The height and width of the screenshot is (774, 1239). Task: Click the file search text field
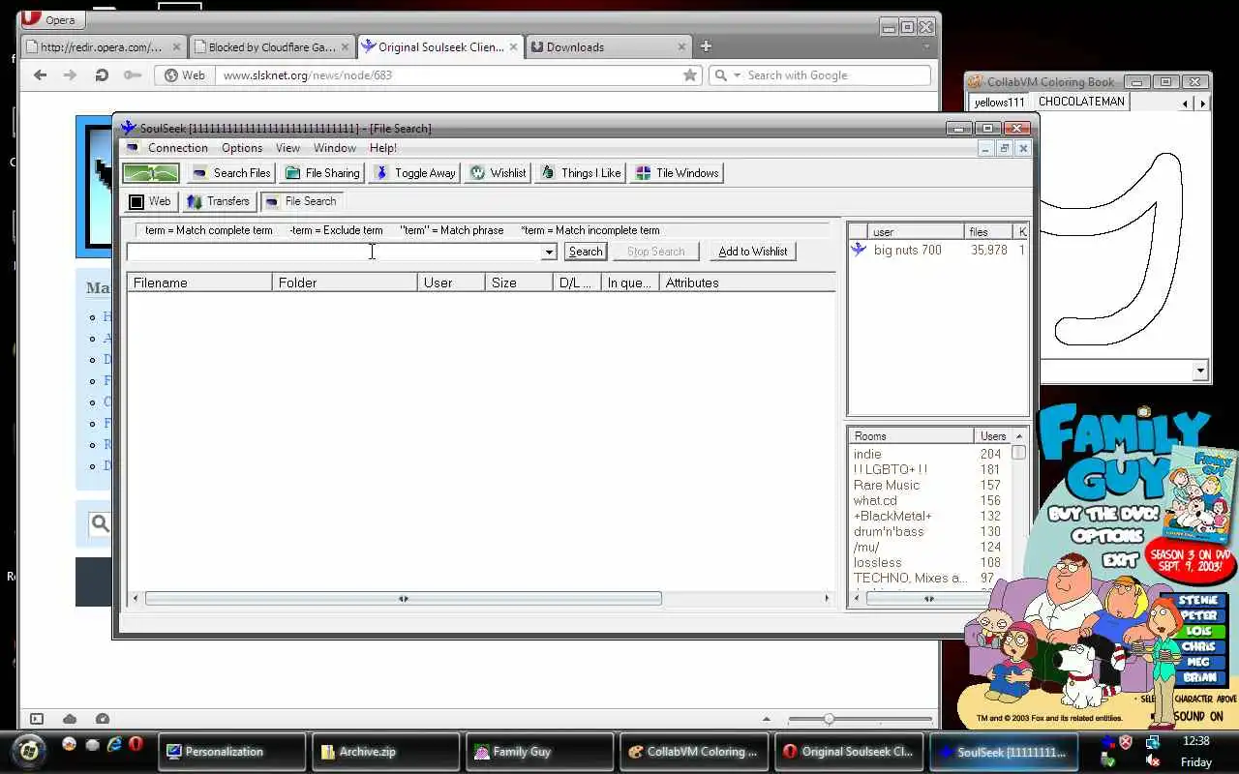334,252
